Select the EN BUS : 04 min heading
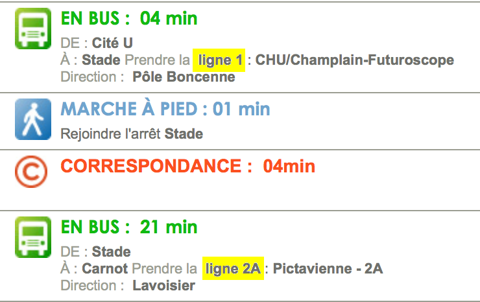The height and width of the screenshot is (302, 480). (129, 18)
